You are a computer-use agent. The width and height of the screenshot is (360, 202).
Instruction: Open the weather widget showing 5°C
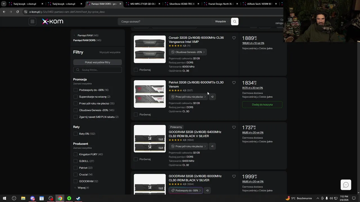coord(298,198)
